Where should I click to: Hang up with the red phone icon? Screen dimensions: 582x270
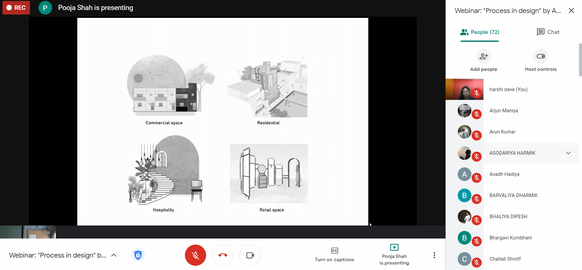[223, 255]
